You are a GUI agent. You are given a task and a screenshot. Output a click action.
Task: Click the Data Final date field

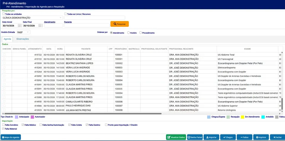click(31, 26)
